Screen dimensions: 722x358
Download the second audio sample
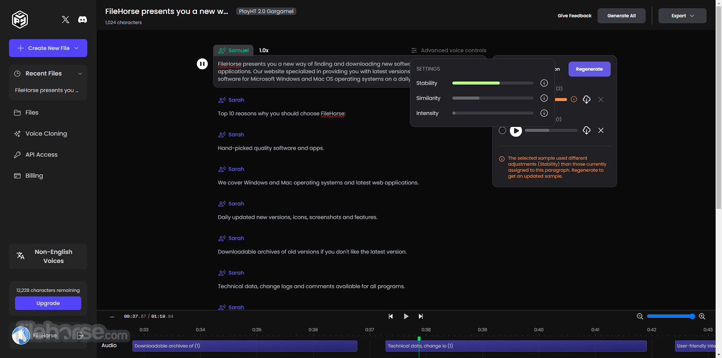(586, 131)
